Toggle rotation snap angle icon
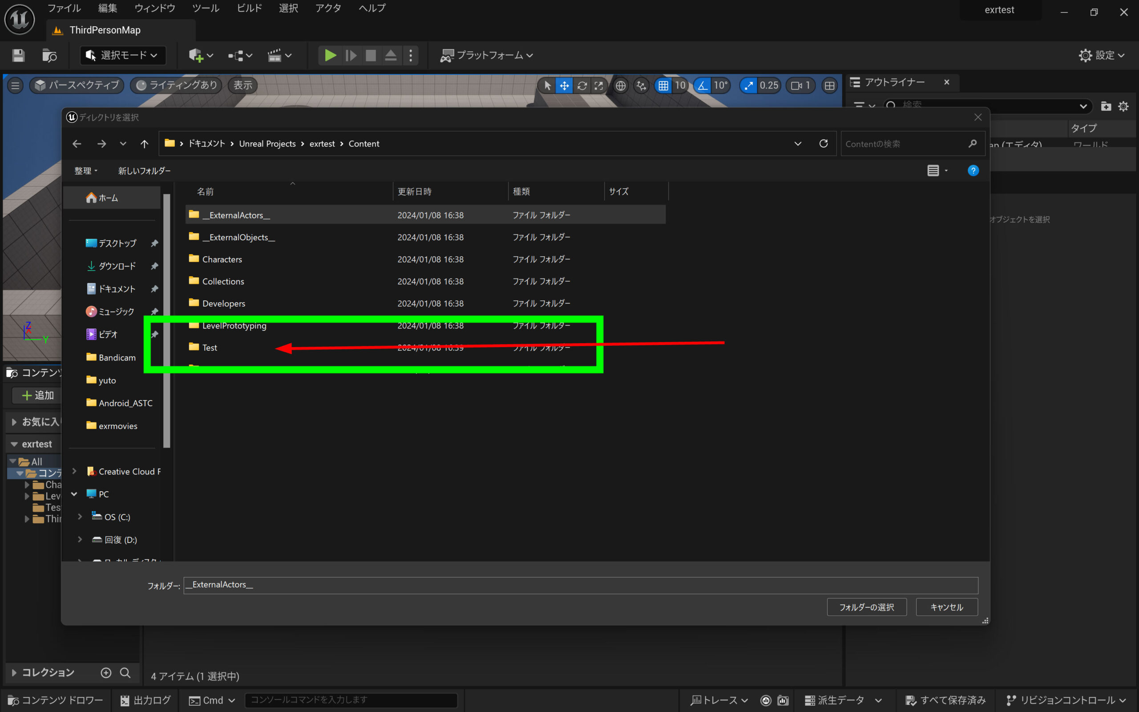This screenshot has height=712, width=1139. tap(702, 85)
